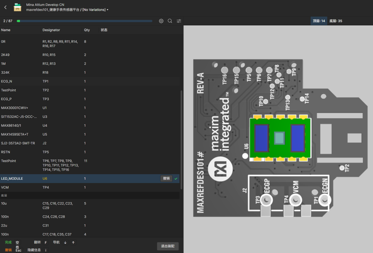Select the 22u C31 row
This screenshot has width=373, height=253.
(90, 225)
